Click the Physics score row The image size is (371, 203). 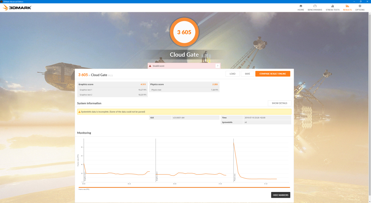(x=184, y=84)
